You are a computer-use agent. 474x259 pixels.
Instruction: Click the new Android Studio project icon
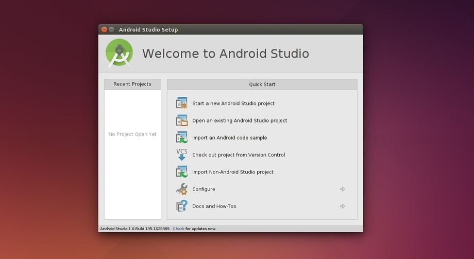pyautogui.click(x=182, y=103)
